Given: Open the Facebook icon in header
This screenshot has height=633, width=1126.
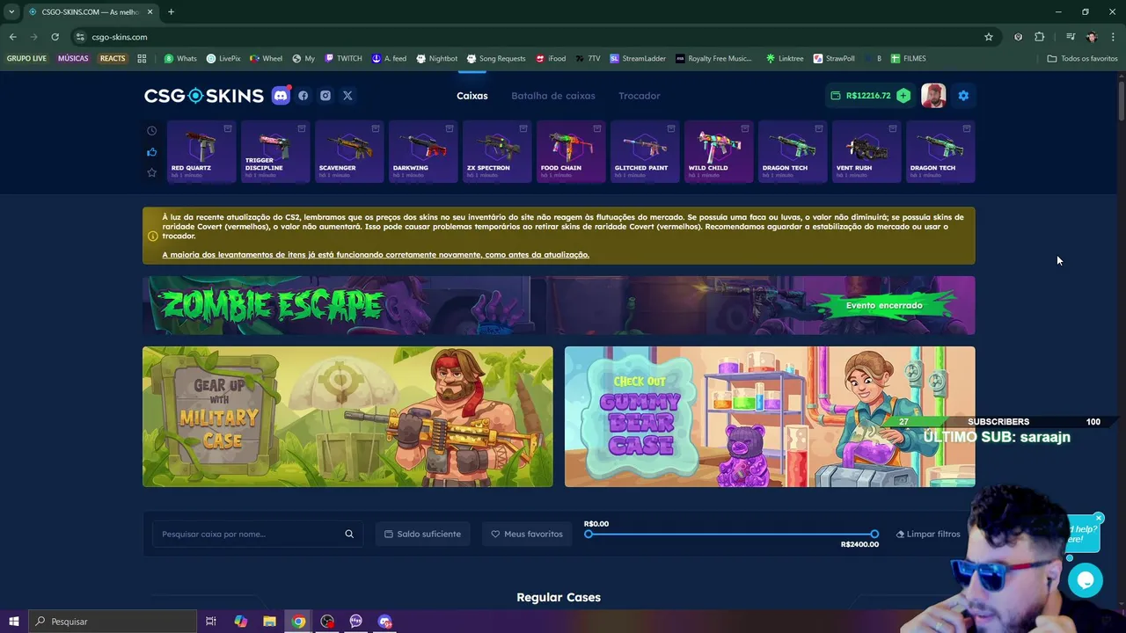Looking at the screenshot, I should [x=303, y=96].
